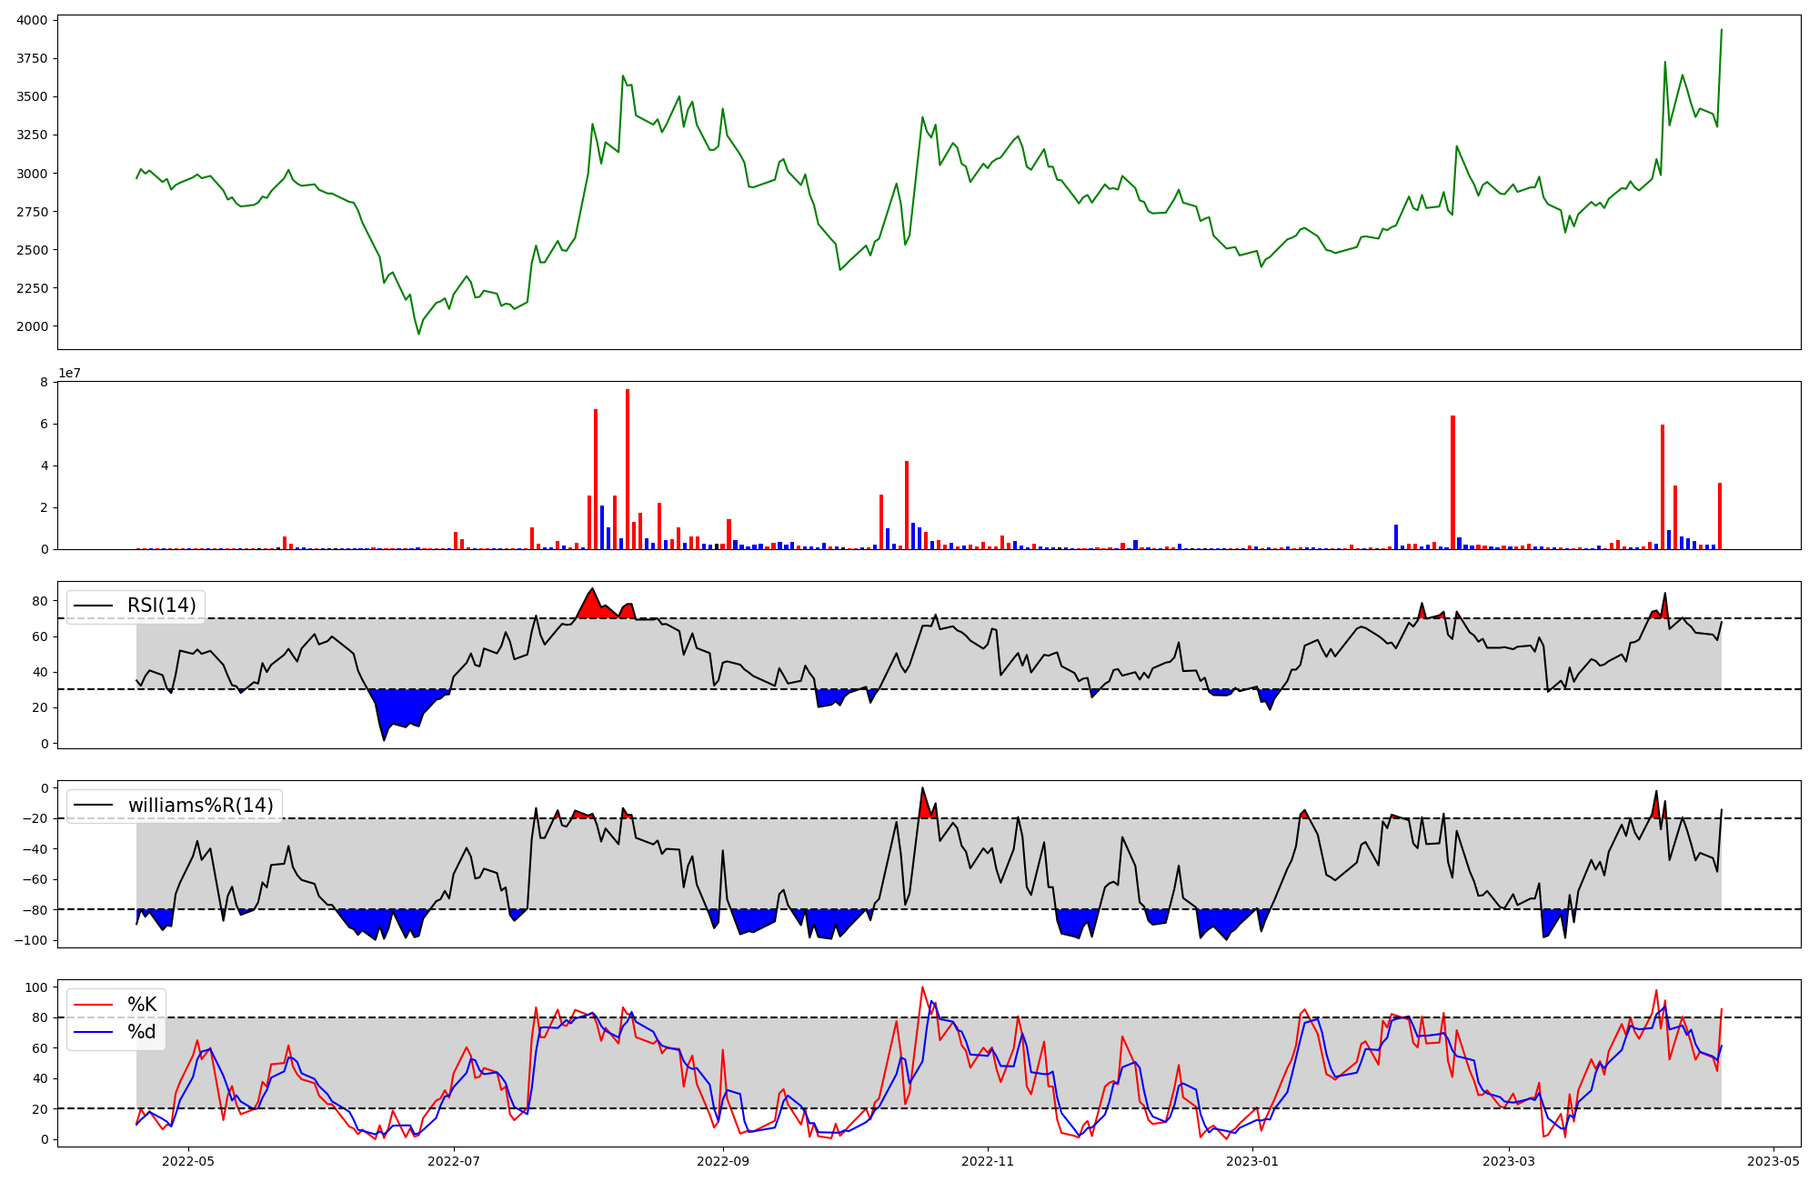Click the black RSI legend line sample
The height and width of the screenshot is (1182, 1819).
click(x=94, y=606)
